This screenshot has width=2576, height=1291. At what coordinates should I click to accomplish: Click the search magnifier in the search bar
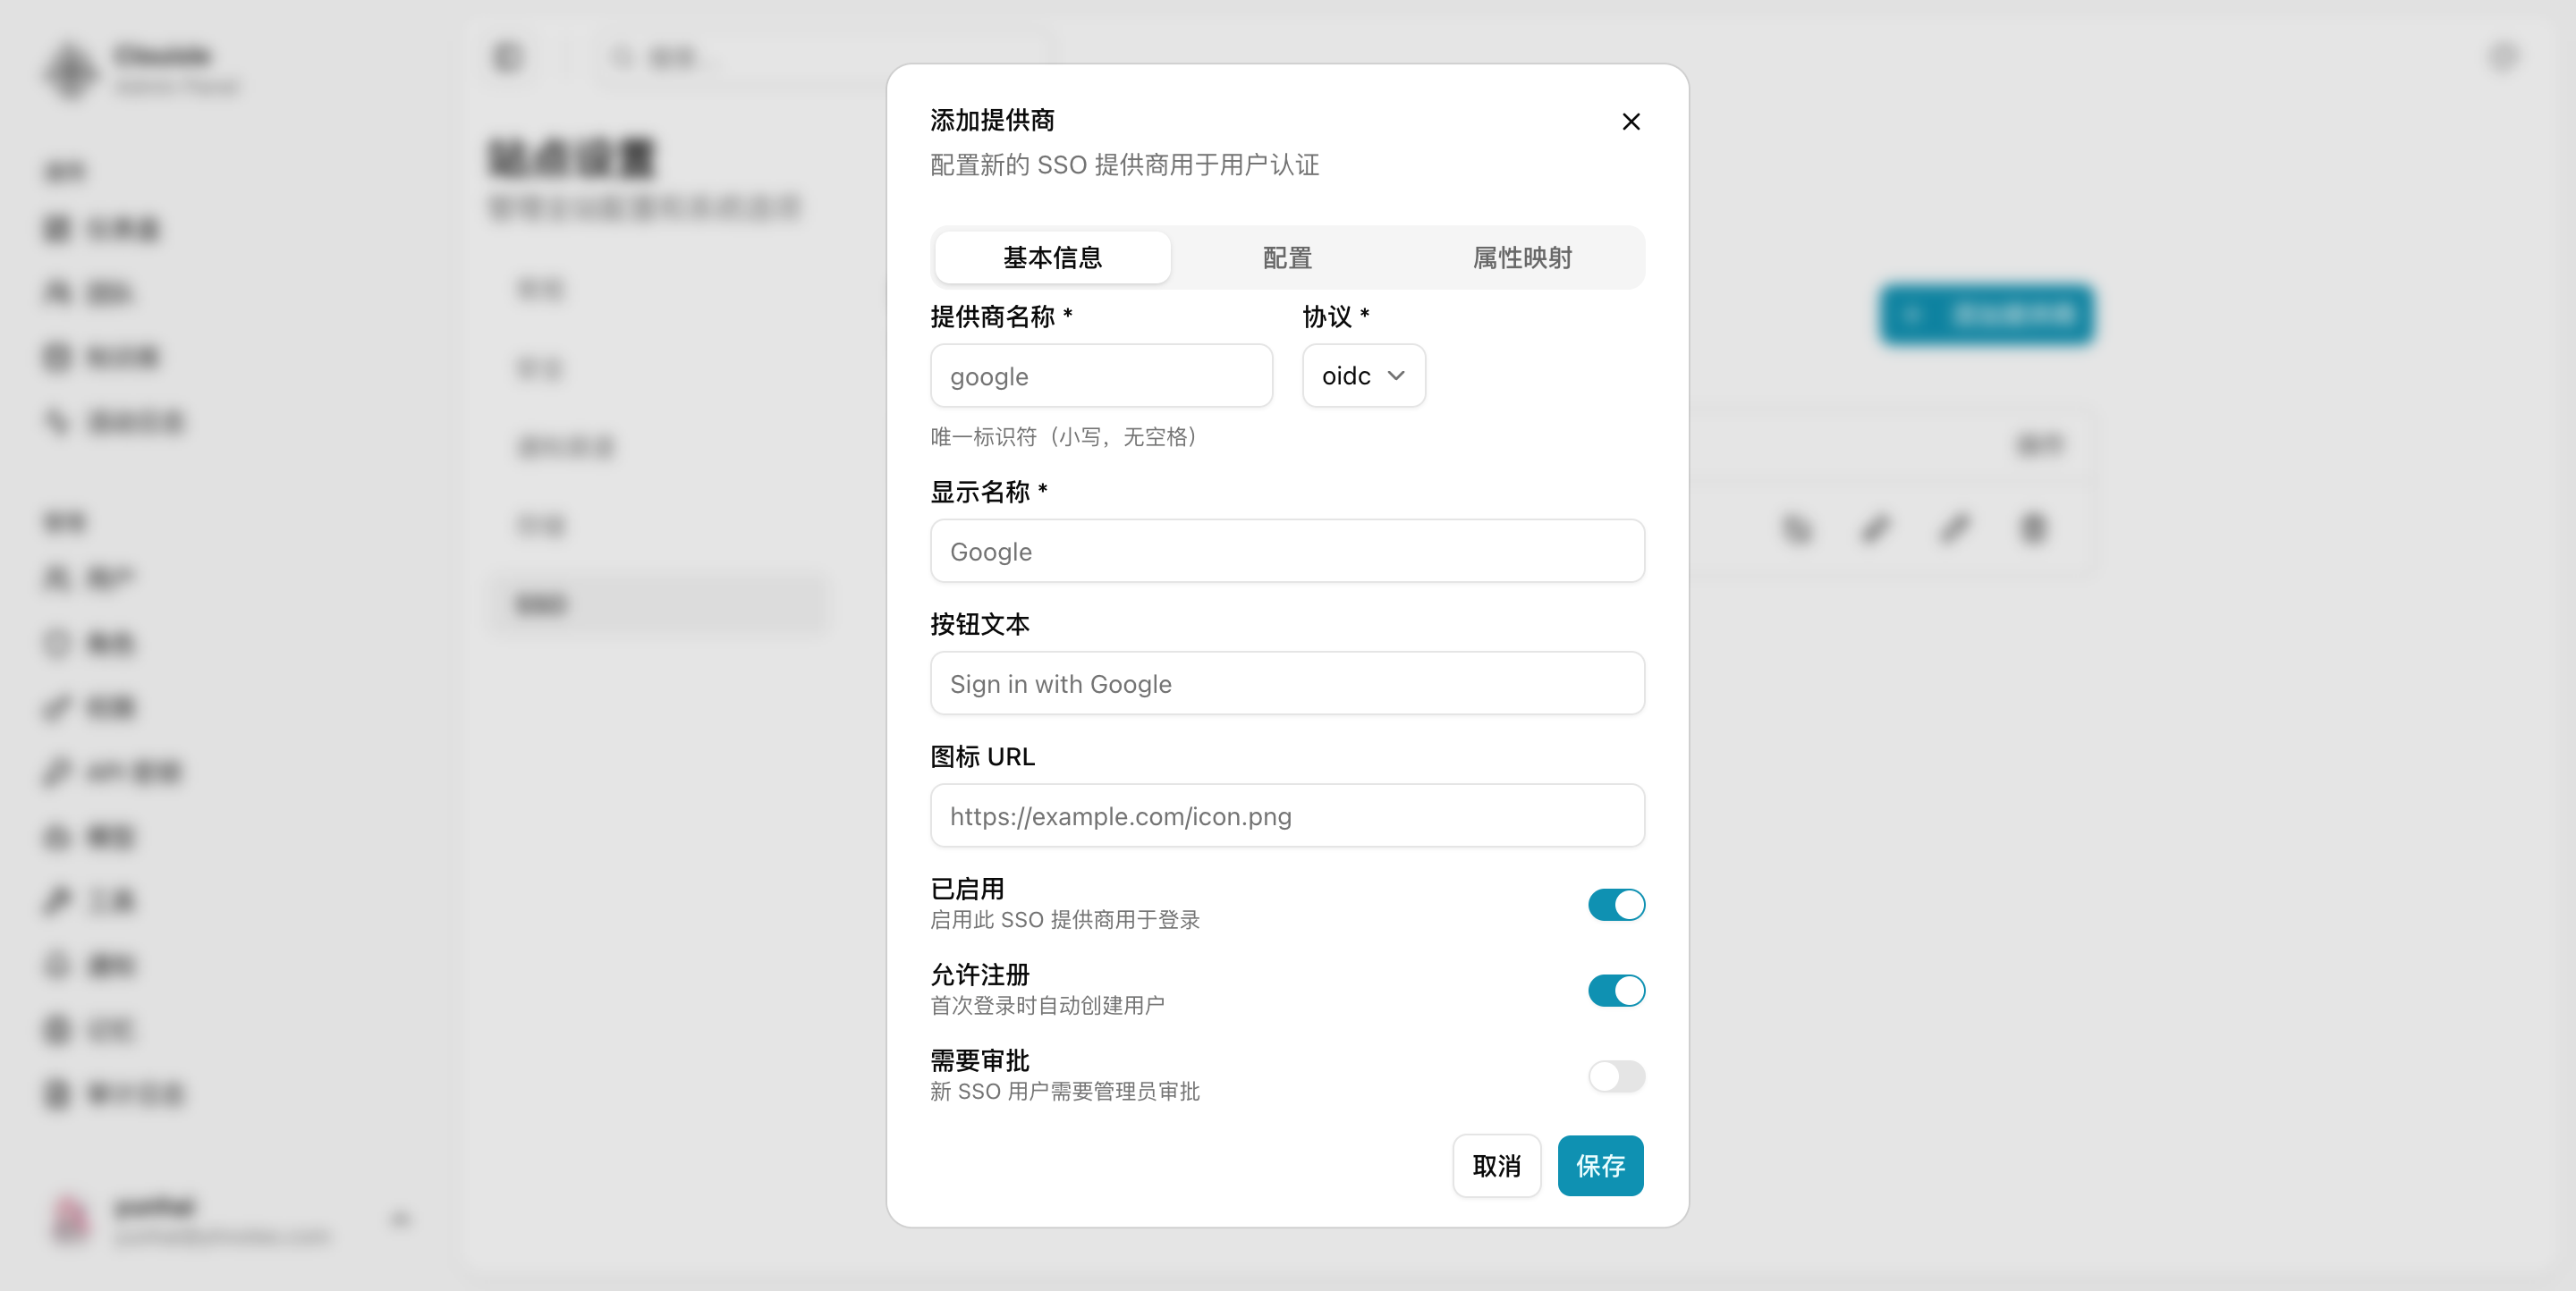[x=622, y=58]
